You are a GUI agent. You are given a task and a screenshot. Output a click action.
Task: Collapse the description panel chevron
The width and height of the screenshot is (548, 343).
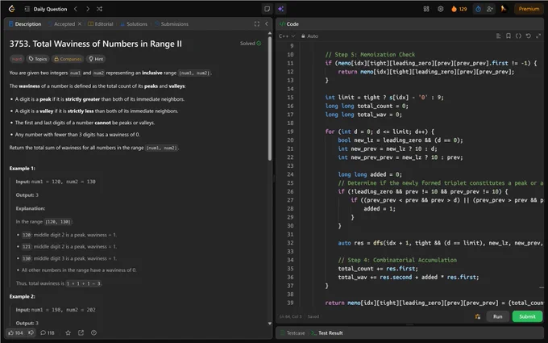(267, 24)
